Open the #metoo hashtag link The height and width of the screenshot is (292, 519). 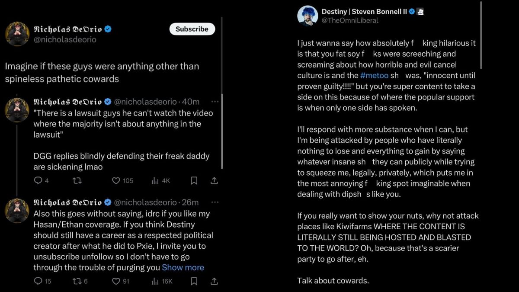(375, 75)
